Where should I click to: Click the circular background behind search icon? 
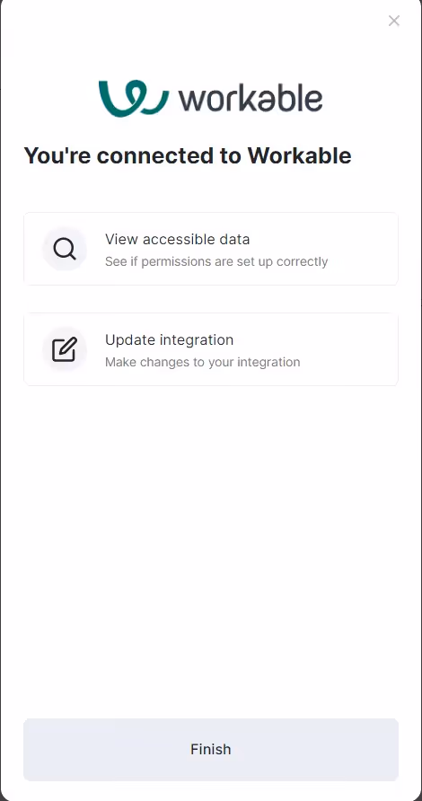tap(65, 250)
